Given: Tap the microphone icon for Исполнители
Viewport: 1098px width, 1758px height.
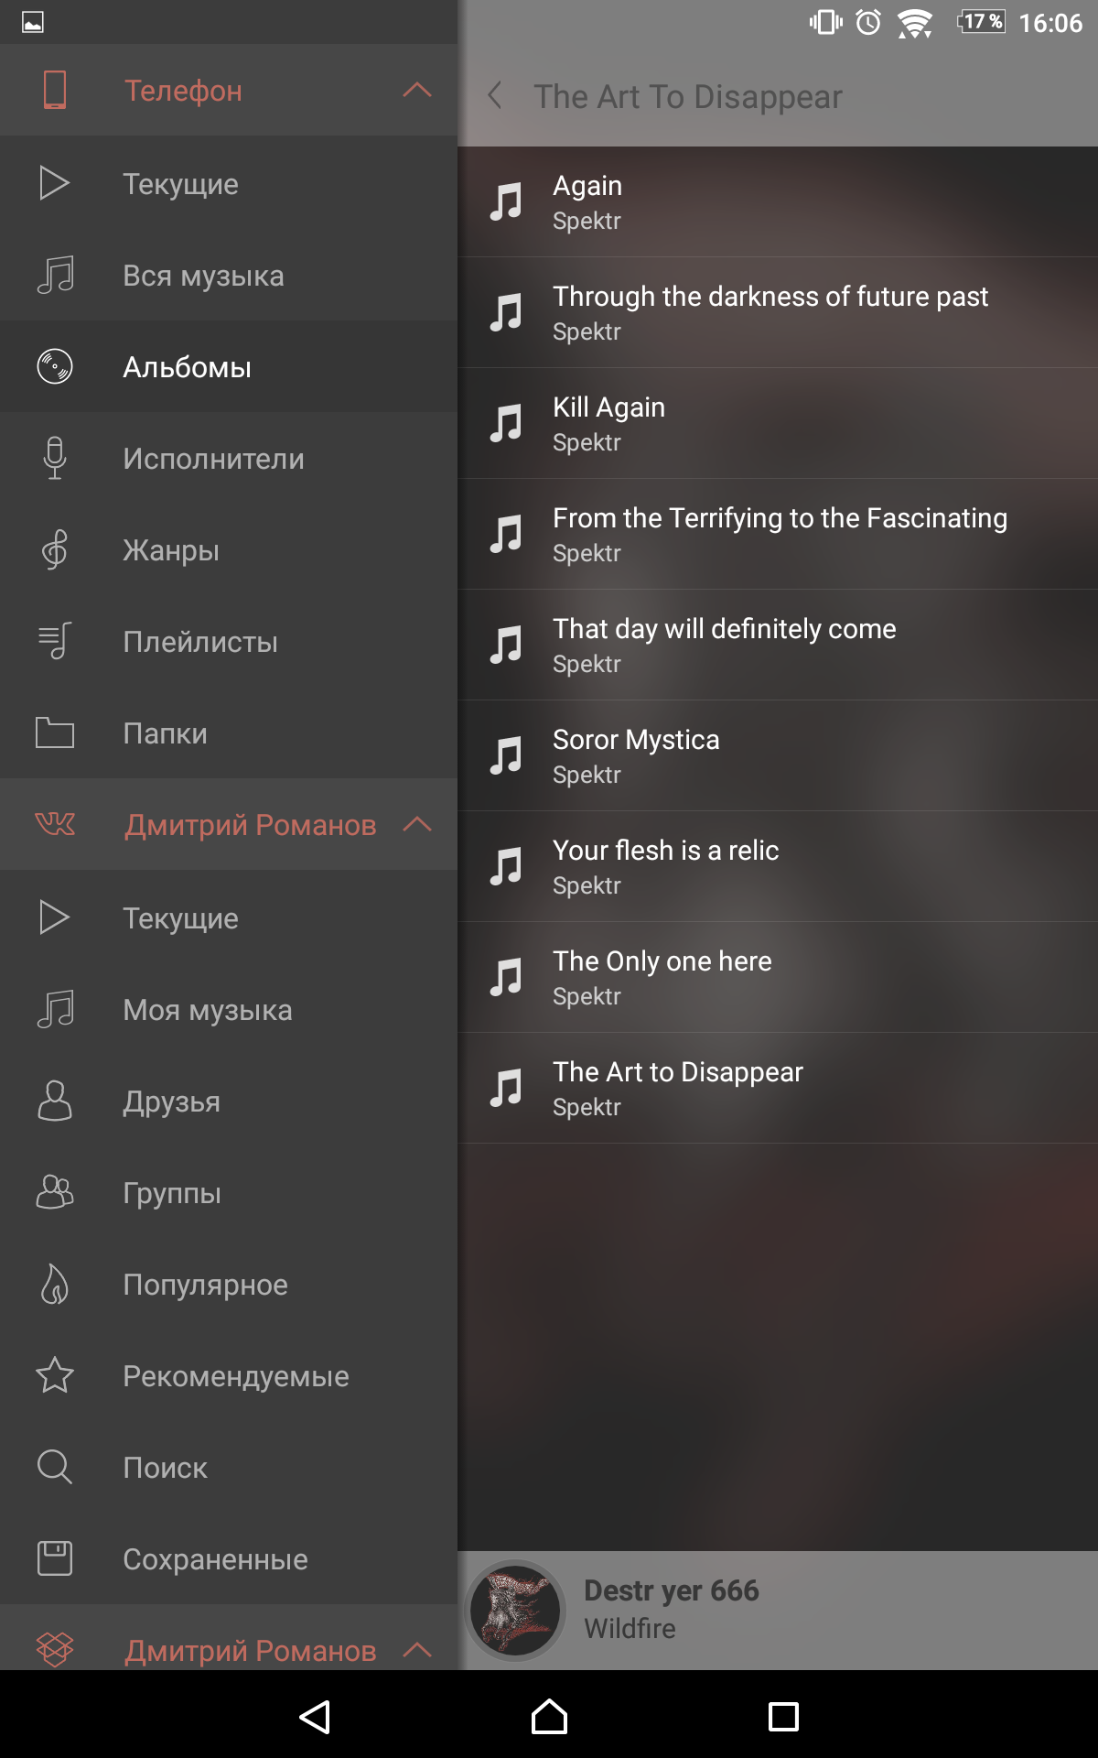Looking at the screenshot, I should click(x=55, y=458).
